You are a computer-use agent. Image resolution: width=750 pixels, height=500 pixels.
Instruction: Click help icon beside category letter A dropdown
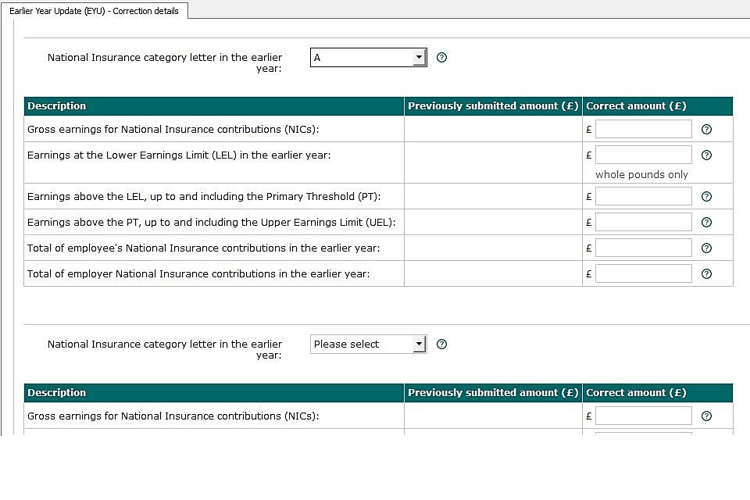441,58
